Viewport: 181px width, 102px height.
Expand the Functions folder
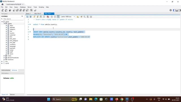pyautogui.click(x=4, y=59)
